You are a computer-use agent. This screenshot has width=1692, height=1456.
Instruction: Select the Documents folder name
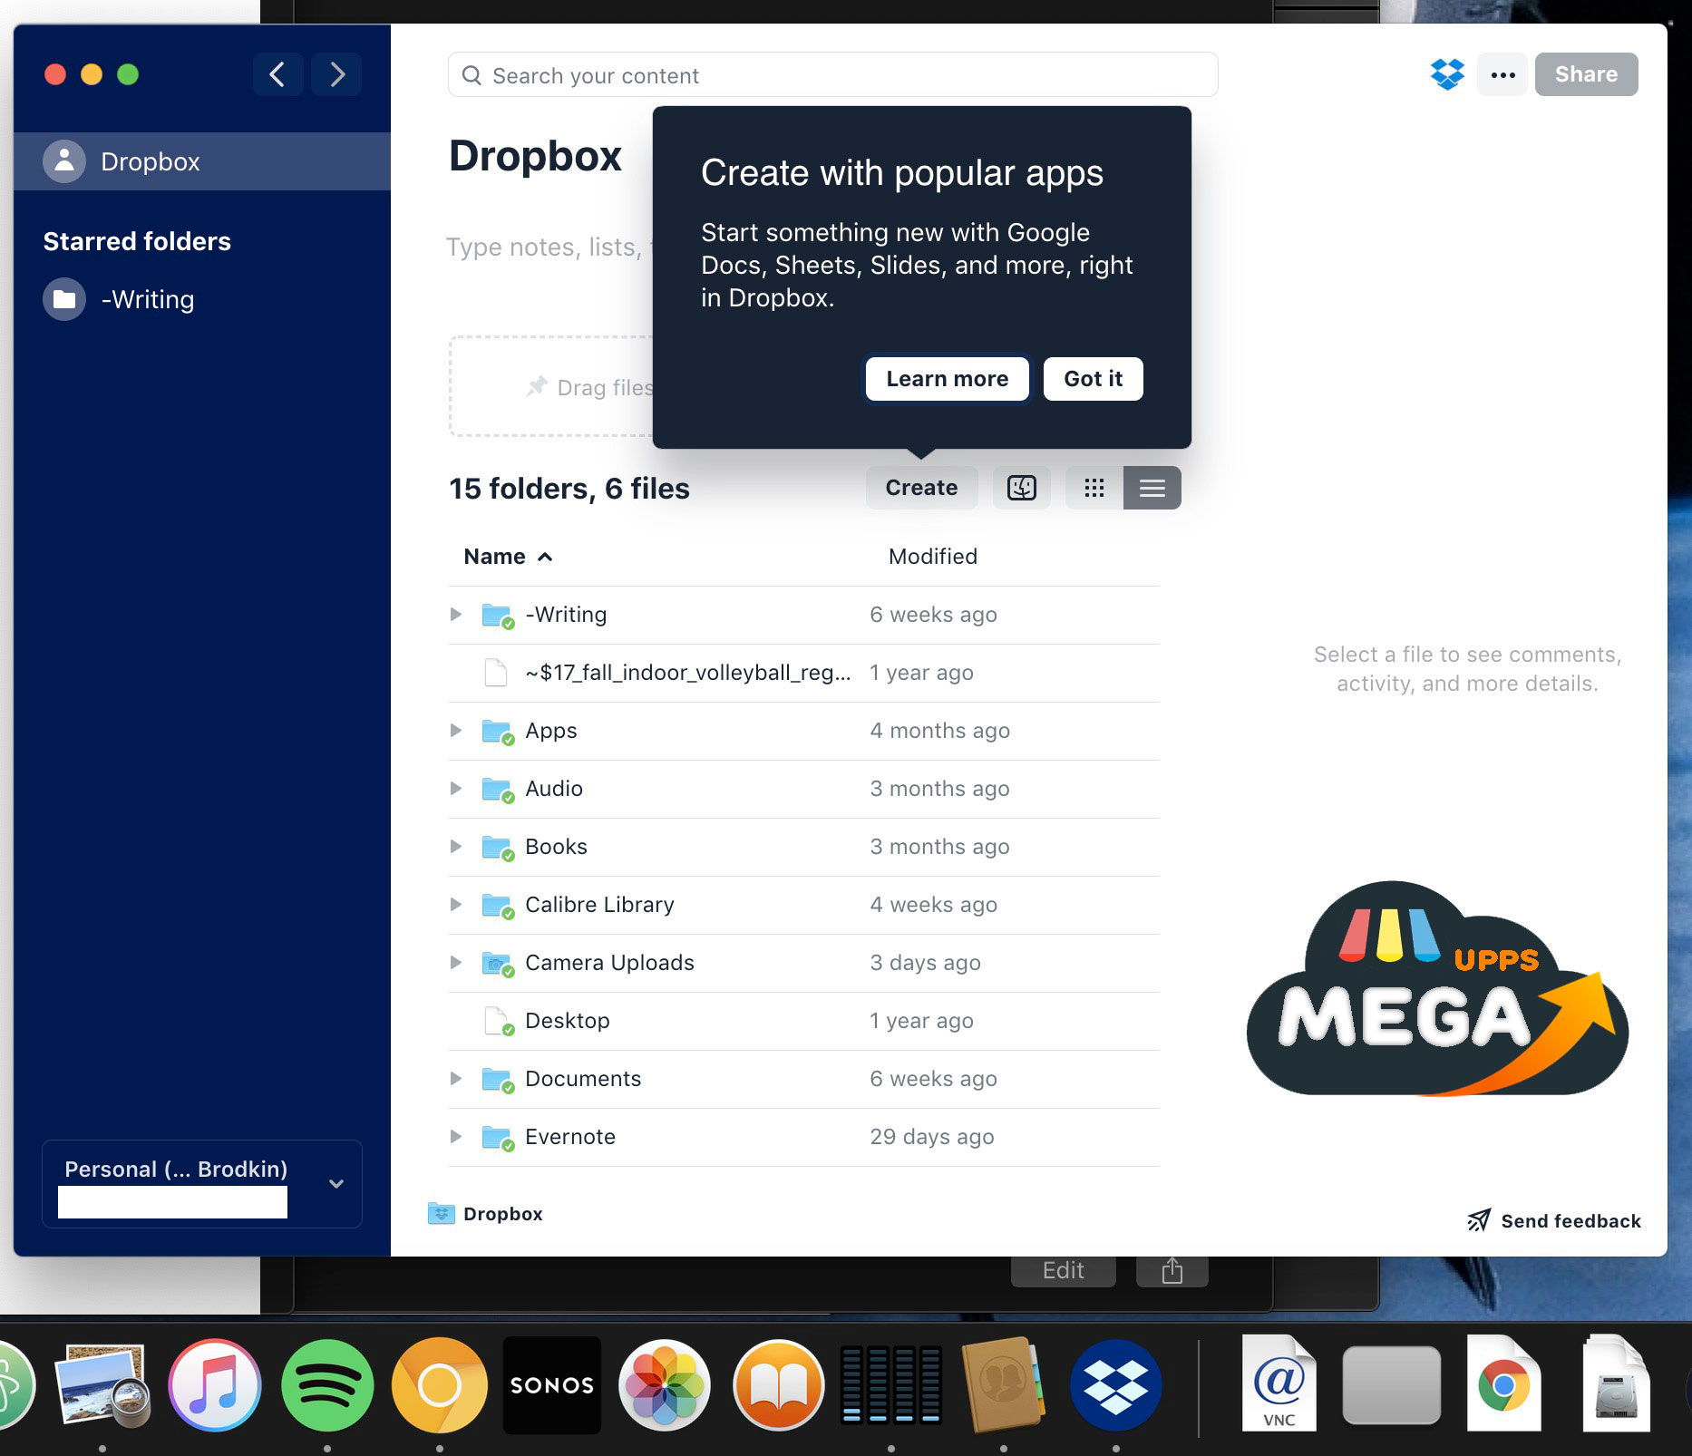click(583, 1079)
